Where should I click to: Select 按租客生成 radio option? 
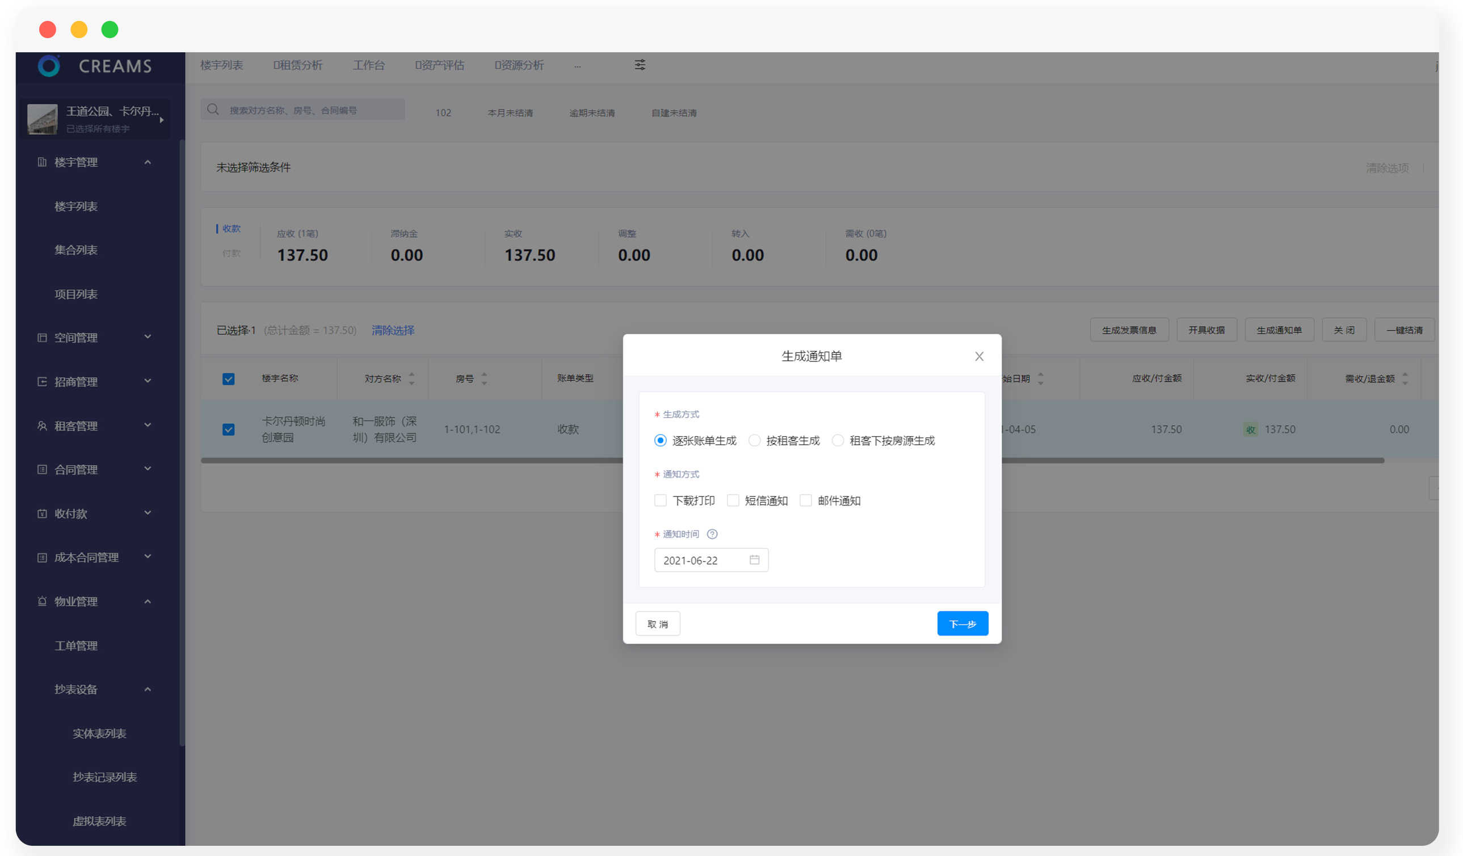(754, 440)
